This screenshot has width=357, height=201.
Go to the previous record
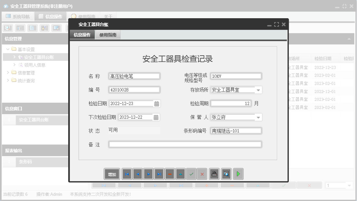tap(137, 174)
